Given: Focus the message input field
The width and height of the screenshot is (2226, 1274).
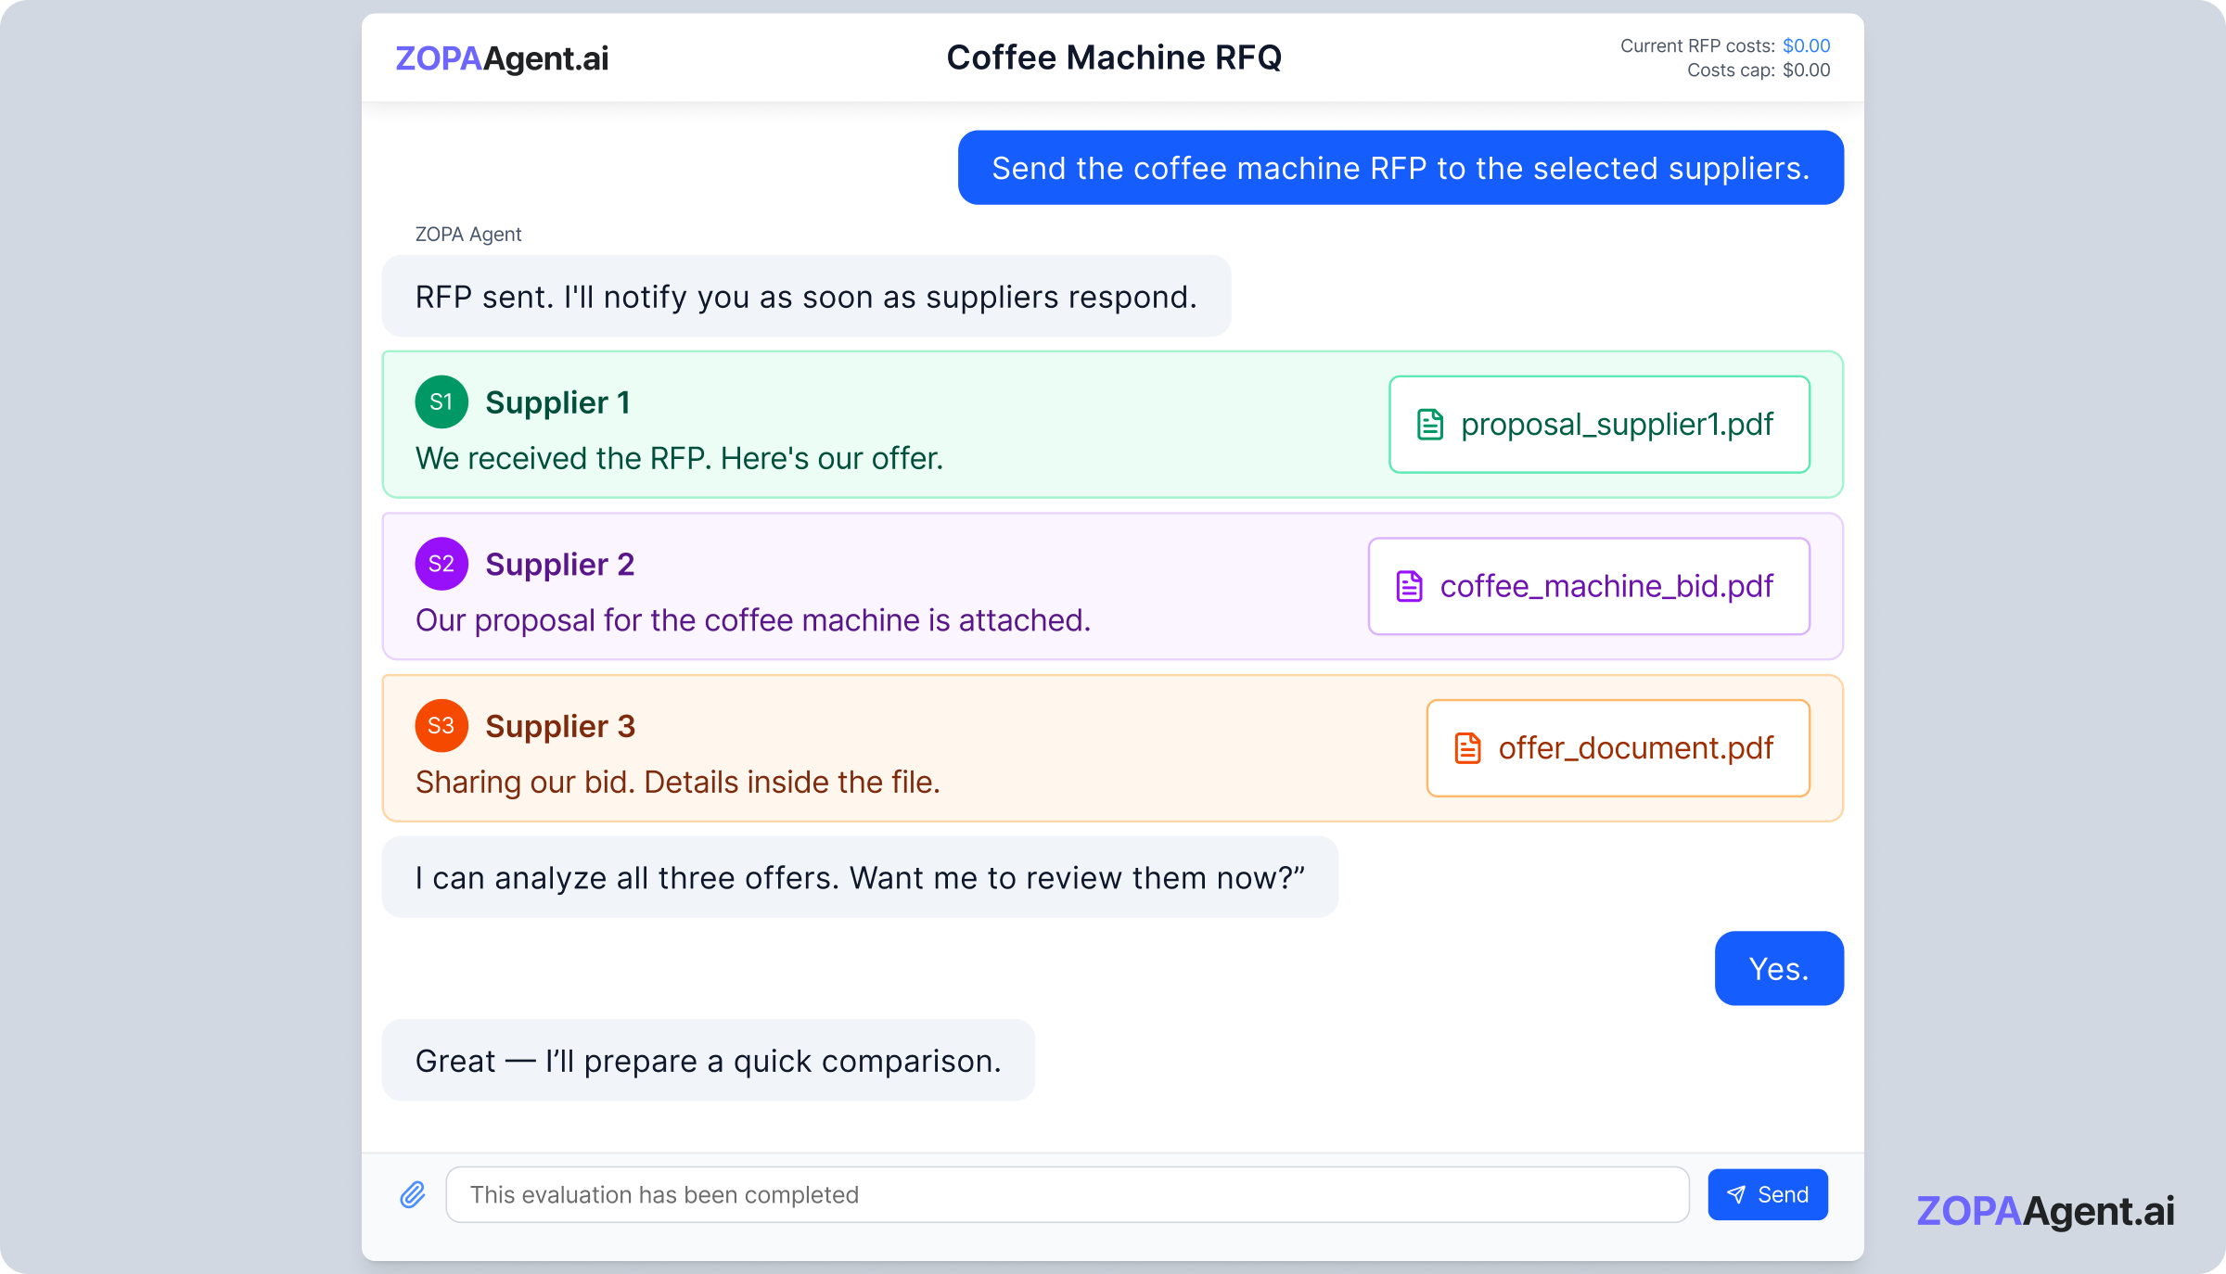Looking at the screenshot, I should pyautogui.click(x=1067, y=1194).
